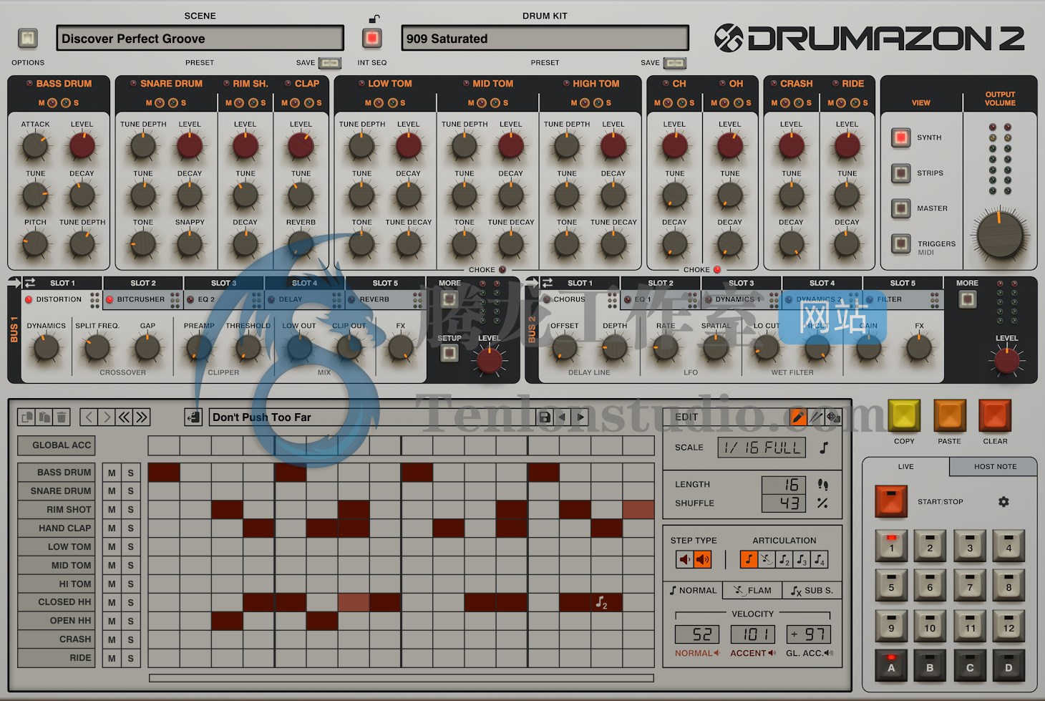The width and height of the screenshot is (1045, 701).
Task: Click the note icon next to SCALE
Action: [824, 448]
